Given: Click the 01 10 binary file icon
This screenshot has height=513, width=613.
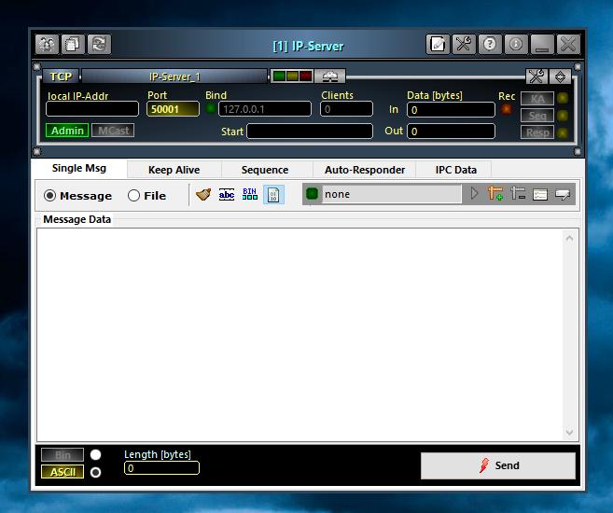Looking at the screenshot, I should (273, 195).
